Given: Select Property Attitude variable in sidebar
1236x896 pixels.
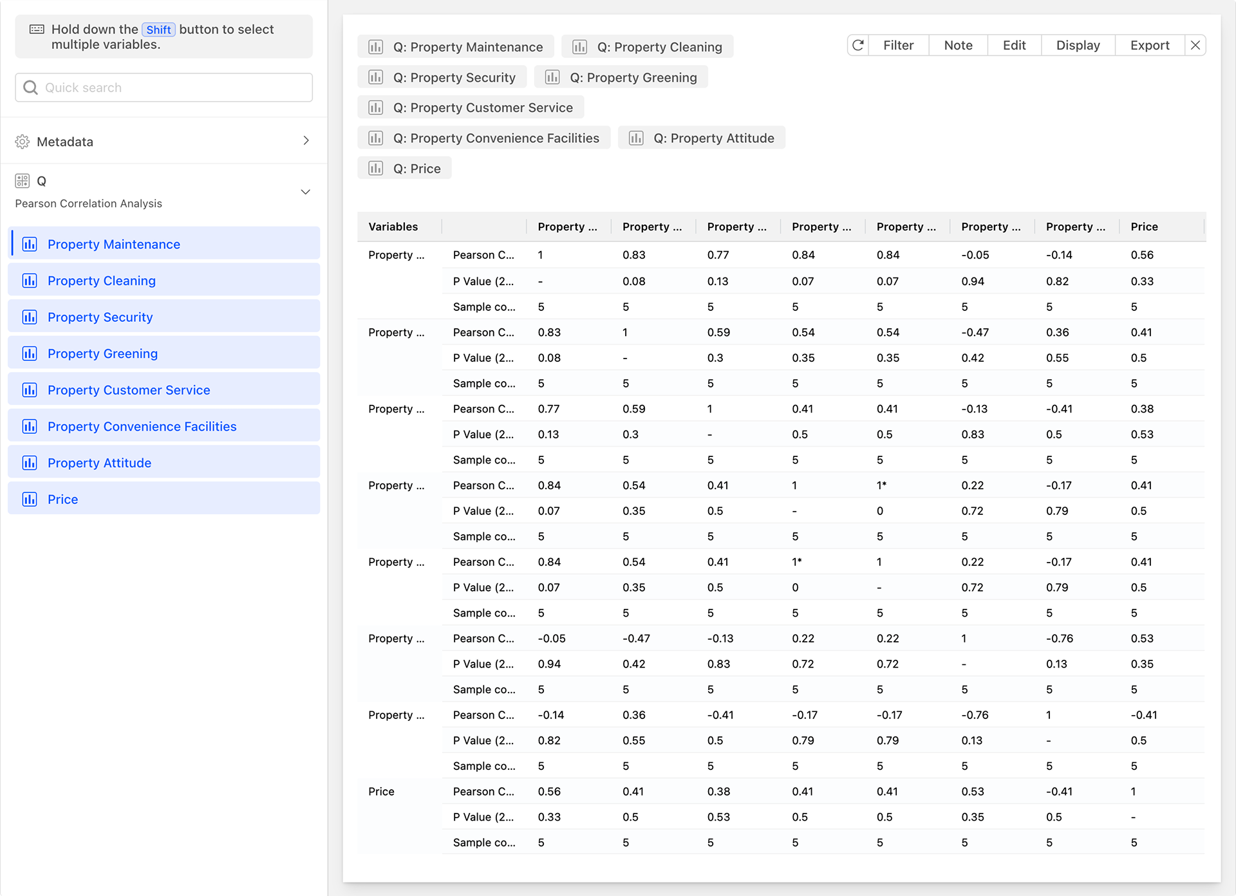Looking at the screenshot, I should (164, 463).
